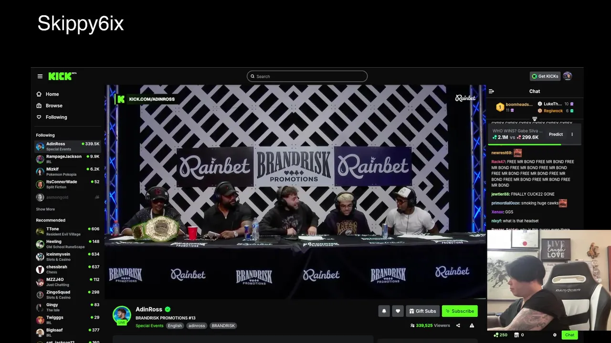611x343 pixels.
Task: Click Mizkif avatar in Following list
Action: pos(40,171)
